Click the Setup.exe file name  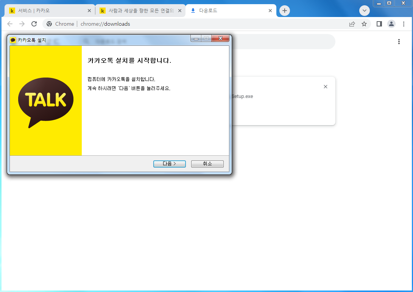click(242, 96)
